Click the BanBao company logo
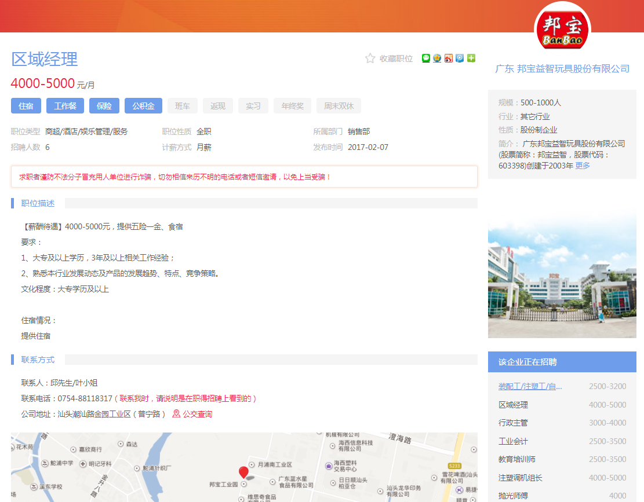 (562, 30)
